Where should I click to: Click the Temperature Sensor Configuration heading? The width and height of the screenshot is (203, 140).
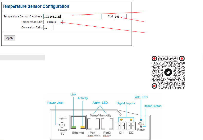tap(36, 6)
